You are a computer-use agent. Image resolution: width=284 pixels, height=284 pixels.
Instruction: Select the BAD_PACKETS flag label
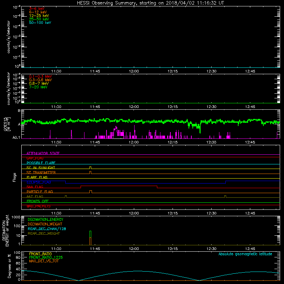point(39,206)
